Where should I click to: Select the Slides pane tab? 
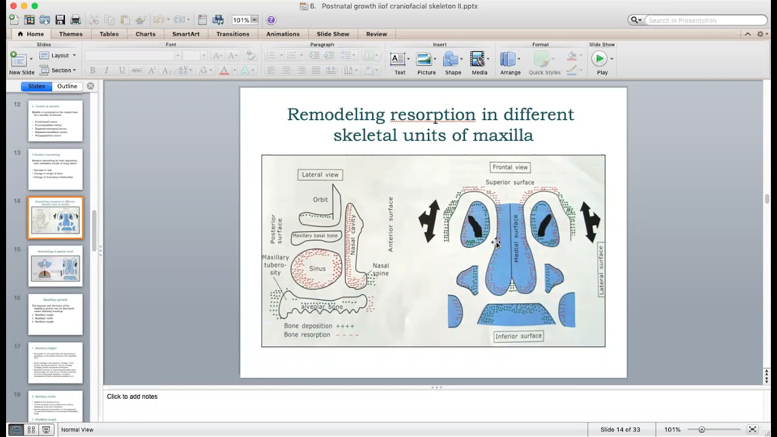click(x=36, y=86)
